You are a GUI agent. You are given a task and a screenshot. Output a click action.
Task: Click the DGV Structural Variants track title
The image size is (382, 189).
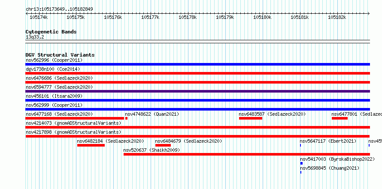pos(60,55)
